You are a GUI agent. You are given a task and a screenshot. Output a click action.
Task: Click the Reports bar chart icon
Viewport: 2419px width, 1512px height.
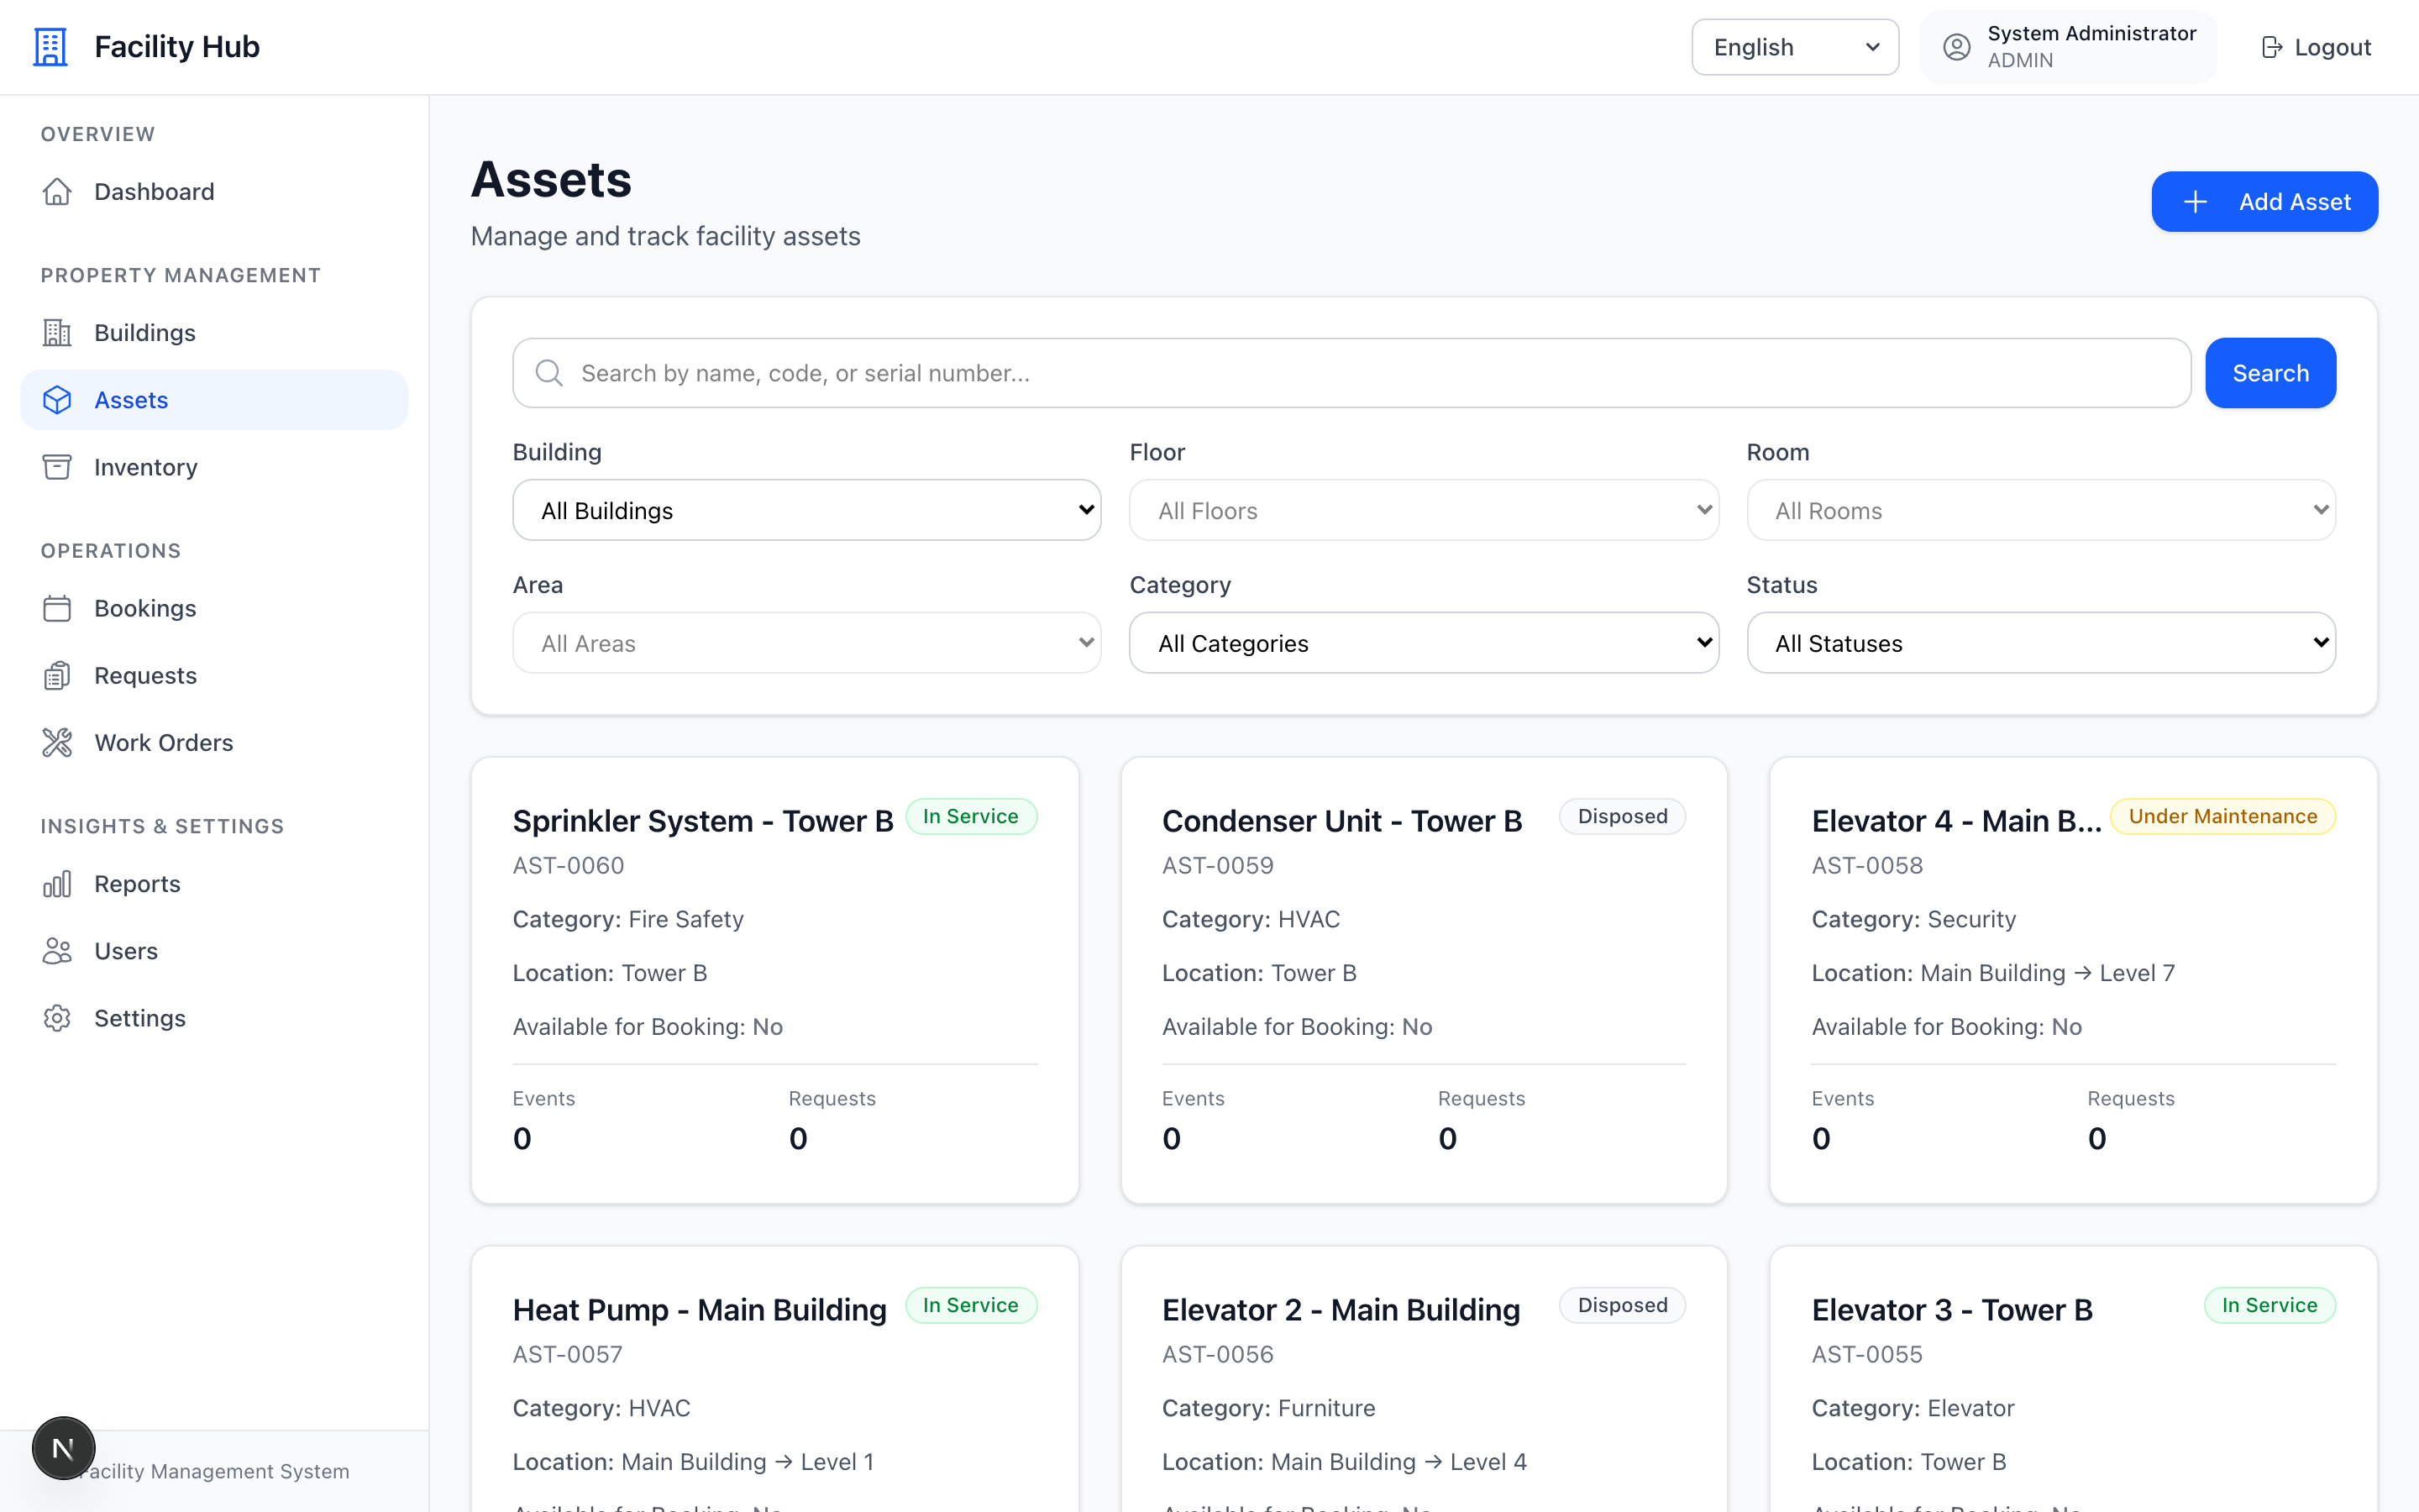click(57, 884)
